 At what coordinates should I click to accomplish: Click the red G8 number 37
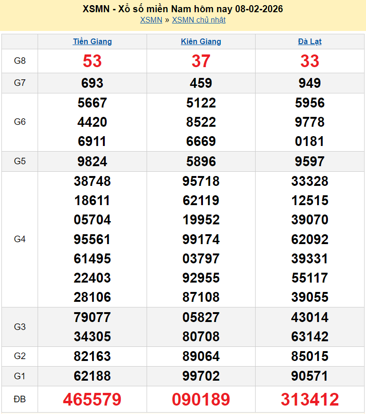pos(201,61)
